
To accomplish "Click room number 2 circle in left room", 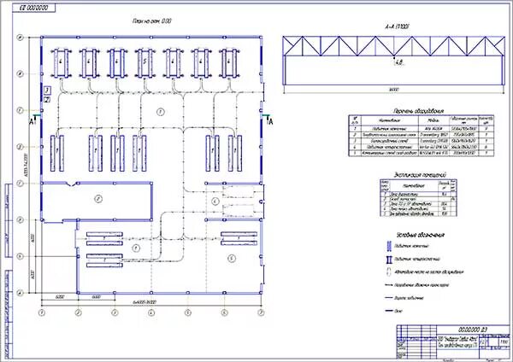I will pyautogui.click(x=98, y=199).
